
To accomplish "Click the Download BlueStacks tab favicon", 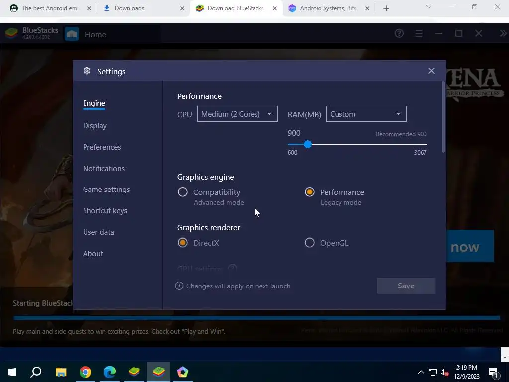I will (x=200, y=8).
